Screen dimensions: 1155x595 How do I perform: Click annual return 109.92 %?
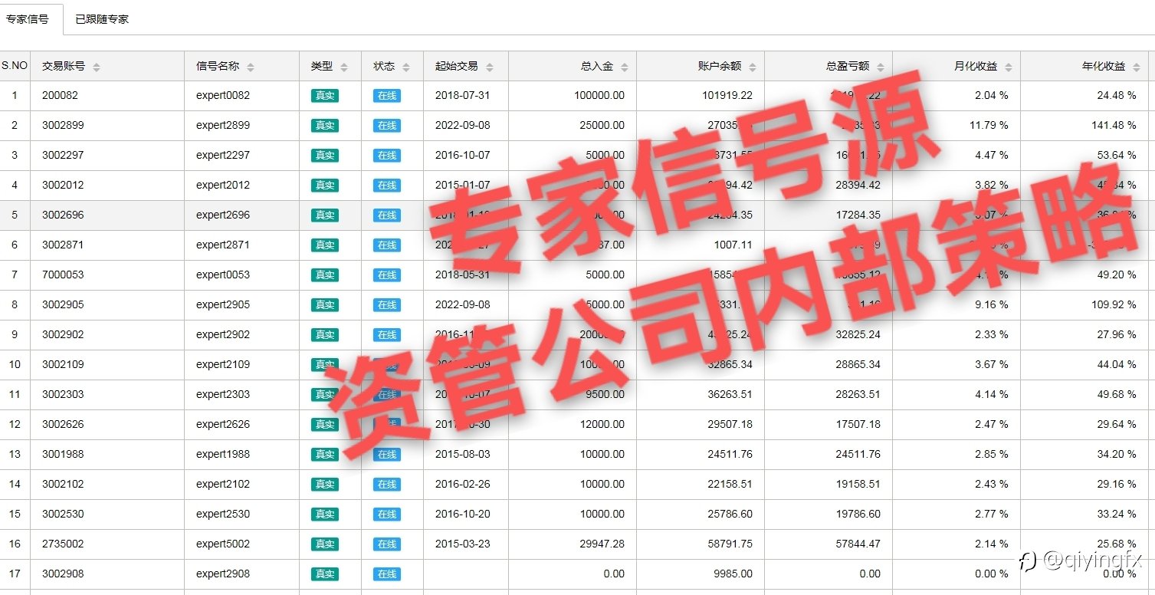click(x=1114, y=305)
